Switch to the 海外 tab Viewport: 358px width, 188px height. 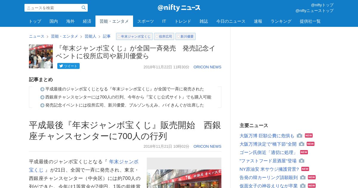tap(70, 21)
